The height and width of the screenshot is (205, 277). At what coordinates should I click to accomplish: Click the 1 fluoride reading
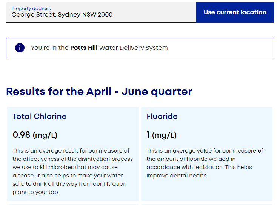coord(148,135)
